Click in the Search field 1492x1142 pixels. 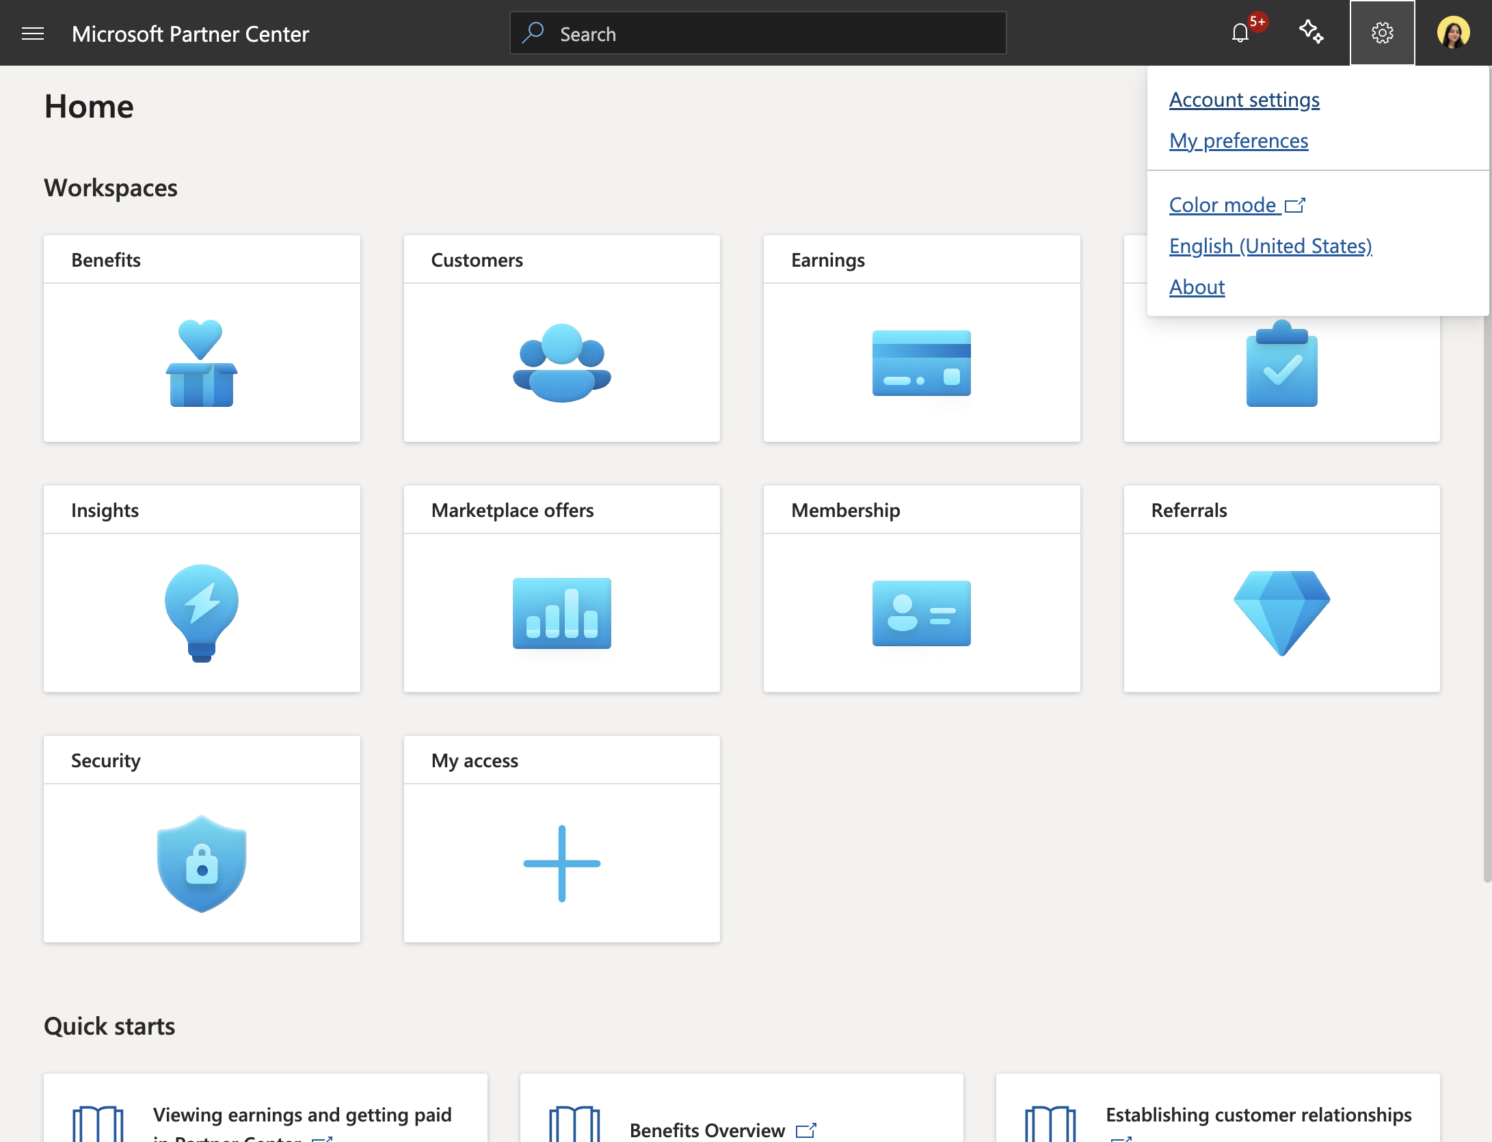pyautogui.click(x=758, y=33)
